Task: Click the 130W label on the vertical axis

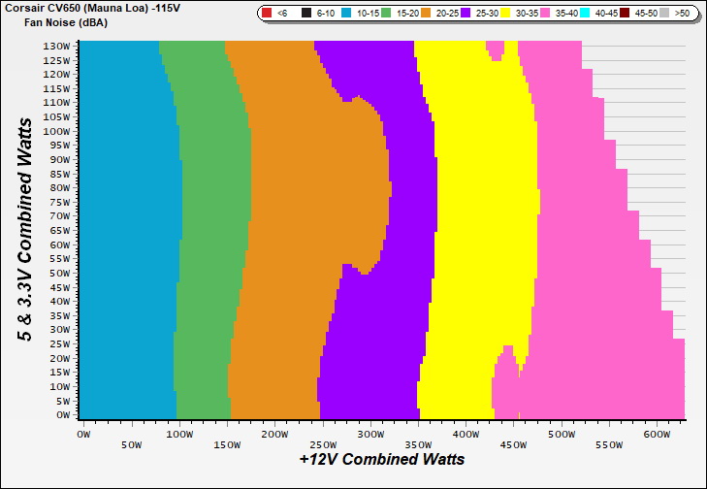Action: (56, 46)
